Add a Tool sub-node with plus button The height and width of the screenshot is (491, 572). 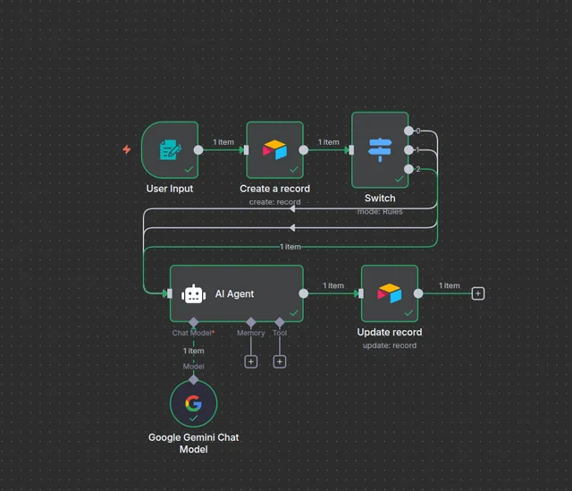pos(280,361)
